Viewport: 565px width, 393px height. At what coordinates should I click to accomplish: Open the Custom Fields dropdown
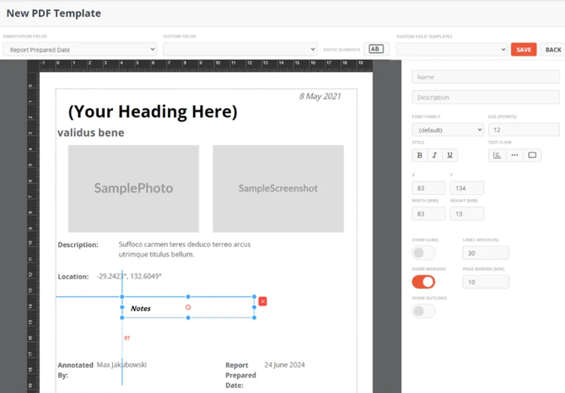coord(240,50)
